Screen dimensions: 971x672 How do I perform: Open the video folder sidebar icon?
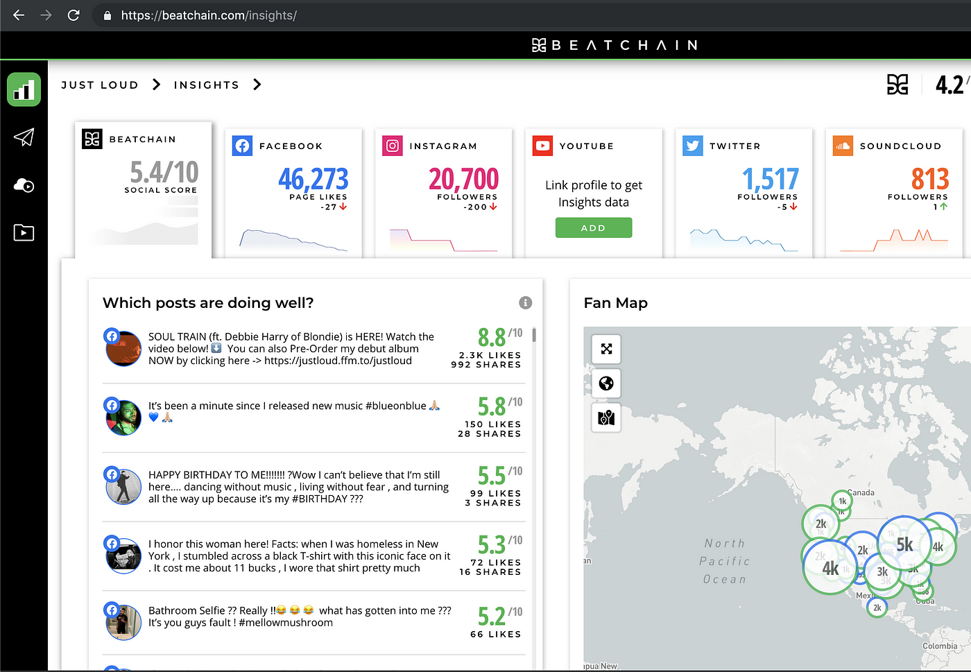pos(24,232)
